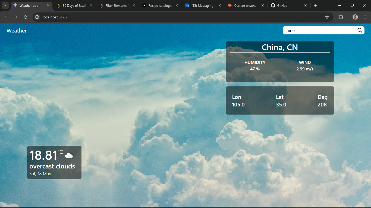Image resolution: width=371 pixels, height=208 pixels.
Task: Click the Weather logo link
Action: (x=17, y=31)
